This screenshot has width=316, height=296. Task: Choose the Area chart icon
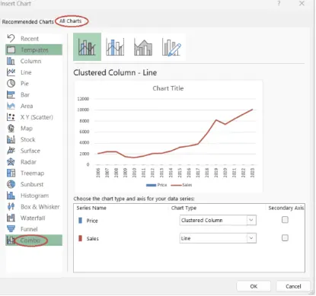pyautogui.click(x=11, y=106)
